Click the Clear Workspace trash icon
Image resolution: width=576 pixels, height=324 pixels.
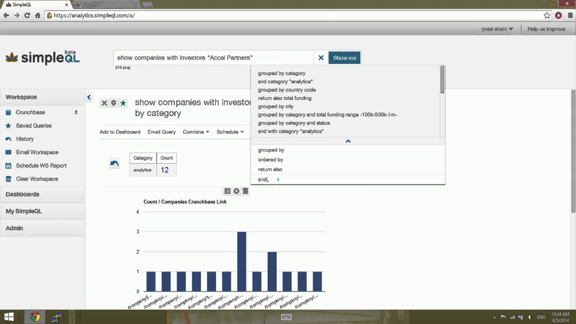point(8,179)
